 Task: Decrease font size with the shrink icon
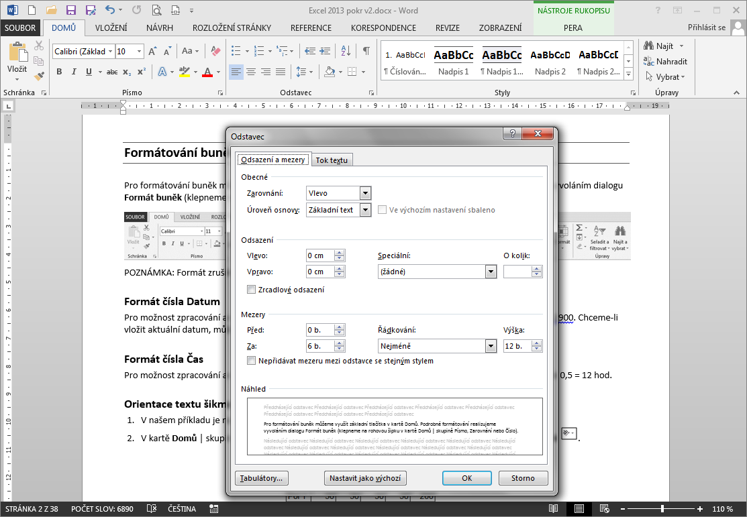(x=167, y=51)
